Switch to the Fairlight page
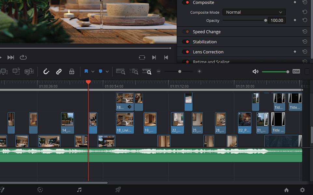The image size is (313, 195). tap(79, 190)
